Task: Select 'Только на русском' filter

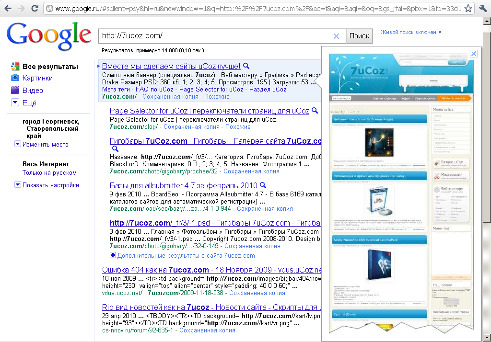Action: [x=49, y=173]
